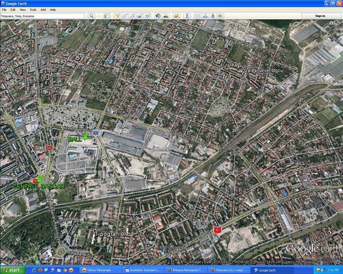Open the Ruler measuring tool
The height and width of the screenshot is (274, 343).
coord(187,16)
